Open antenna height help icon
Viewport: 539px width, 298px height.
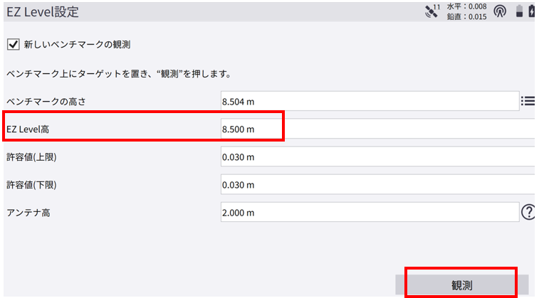pyautogui.click(x=528, y=212)
